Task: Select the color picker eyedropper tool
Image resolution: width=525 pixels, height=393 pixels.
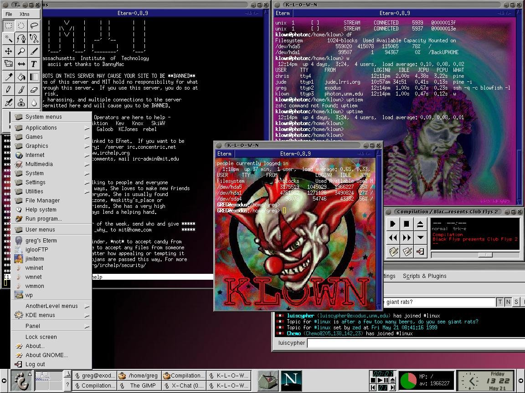Action: tap(8, 77)
